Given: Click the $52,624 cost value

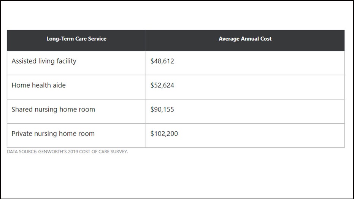Looking at the screenshot, I should coord(162,85).
